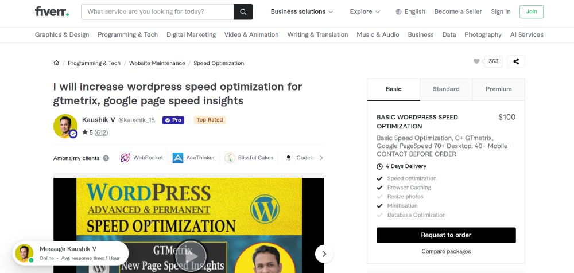574x273 pixels.
Task: Click Database Optimization feature line
Action: 417,215
